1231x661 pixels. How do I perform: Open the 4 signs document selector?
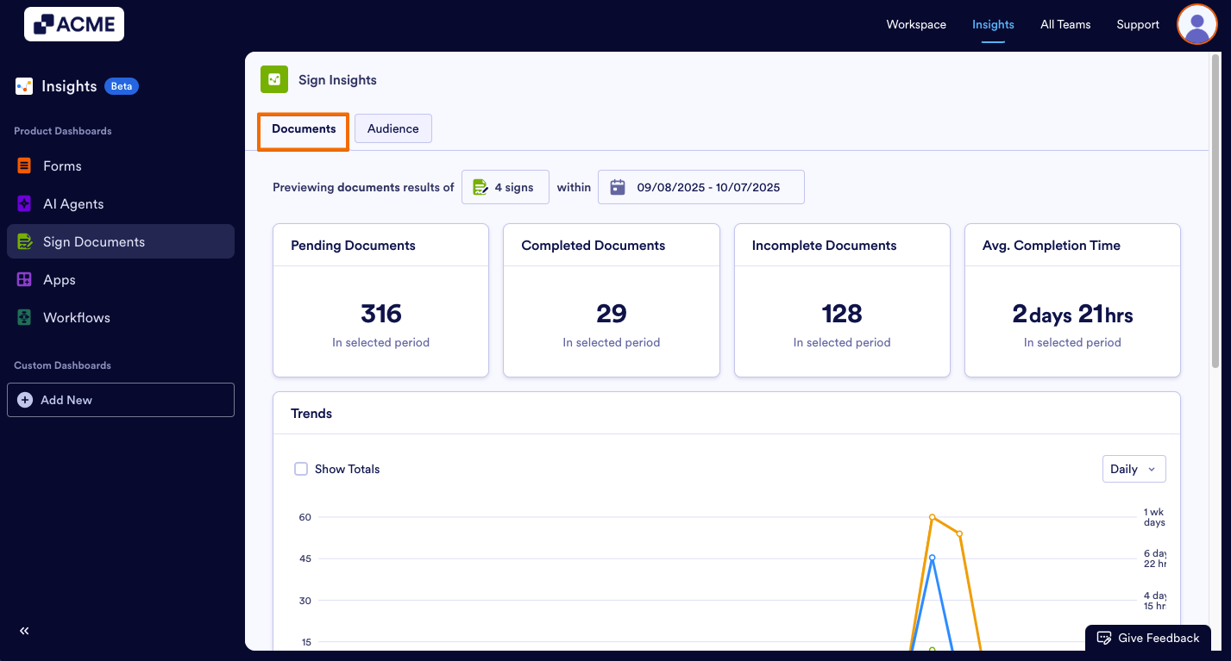pos(505,186)
